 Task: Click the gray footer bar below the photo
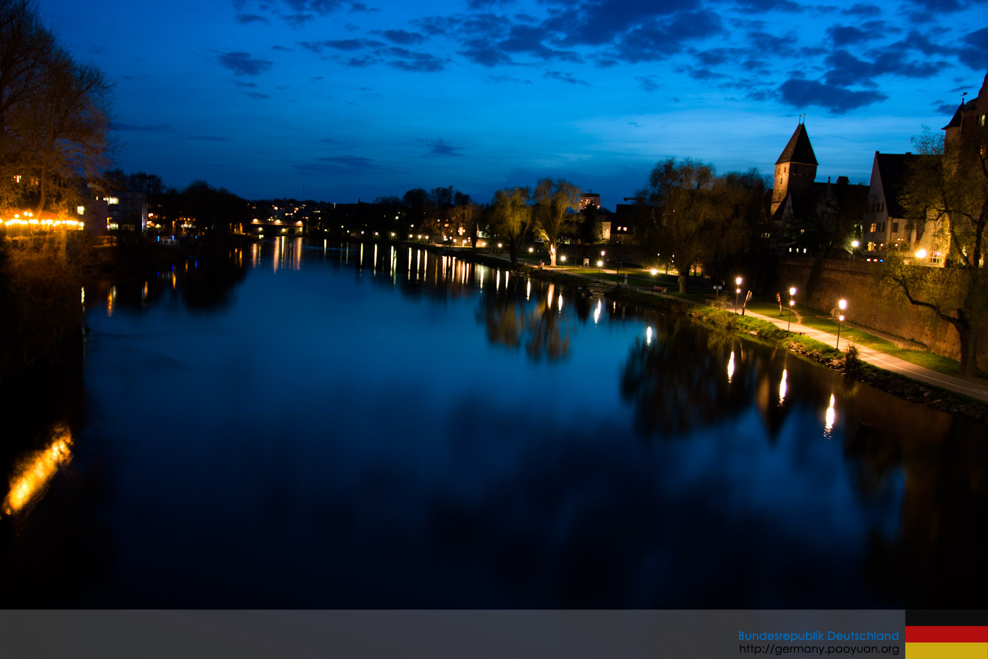click(x=371, y=634)
